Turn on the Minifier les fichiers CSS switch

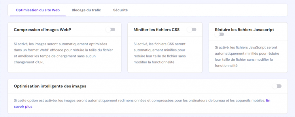[192, 30]
